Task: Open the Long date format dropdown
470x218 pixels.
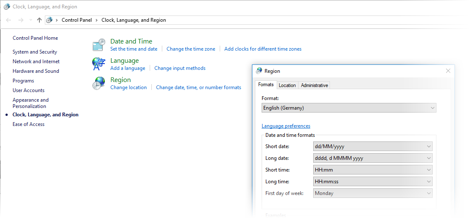Action: pyautogui.click(x=373, y=158)
